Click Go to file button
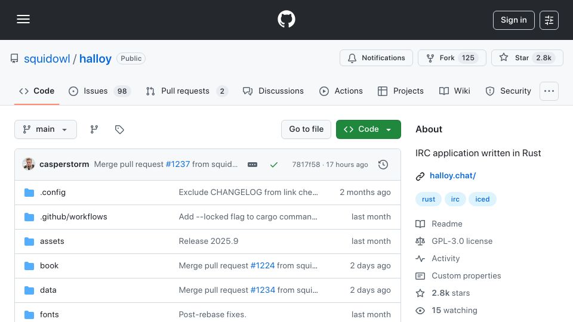The image size is (573, 322). 306,129
